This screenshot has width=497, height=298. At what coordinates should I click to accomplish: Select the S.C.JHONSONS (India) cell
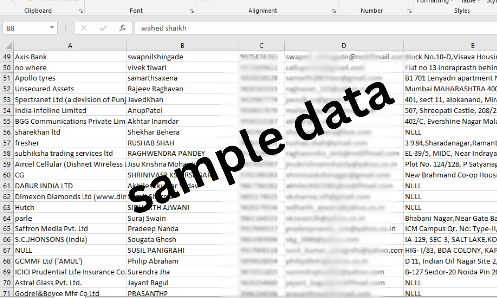click(x=70, y=240)
